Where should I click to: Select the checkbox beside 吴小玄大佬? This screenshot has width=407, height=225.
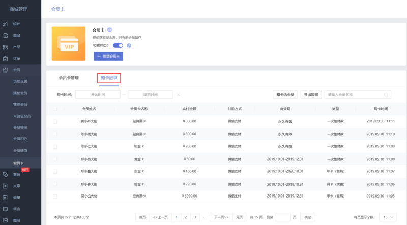click(x=55, y=195)
